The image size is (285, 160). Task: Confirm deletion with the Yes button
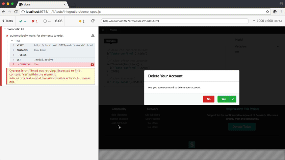point(227,99)
